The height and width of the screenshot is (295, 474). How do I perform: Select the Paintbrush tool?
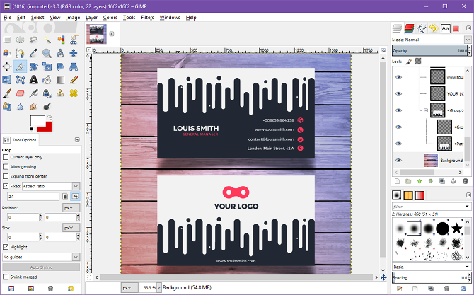tap(7, 93)
